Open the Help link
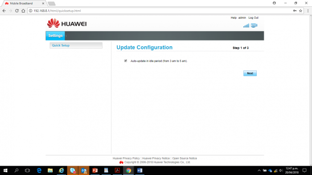The width and height of the screenshot is (312, 175). pyautogui.click(x=234, y=18)
